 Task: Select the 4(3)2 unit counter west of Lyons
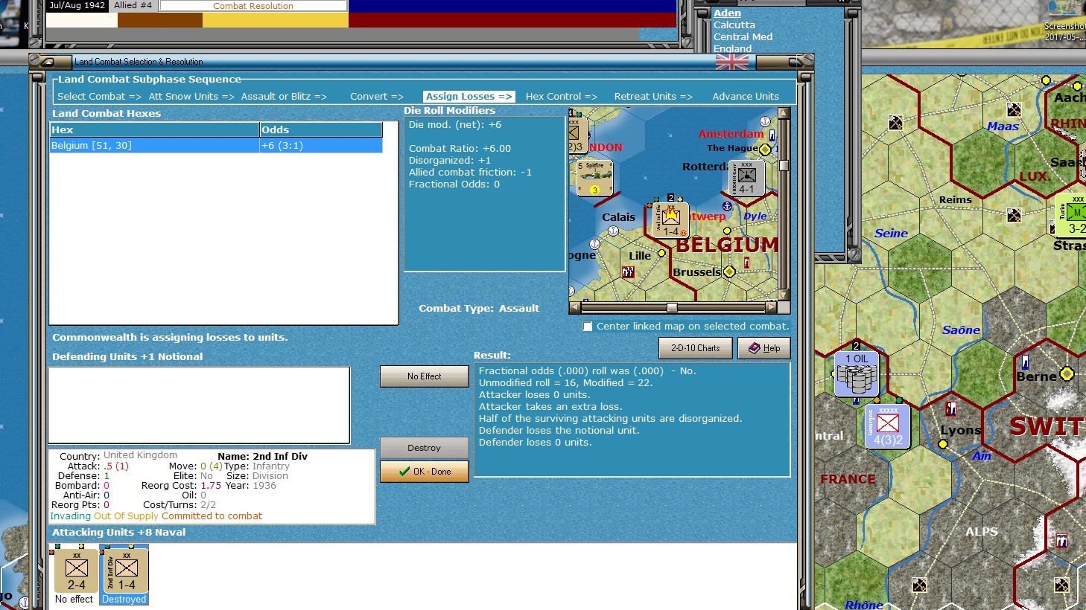pyautogui.click(x=888, y=427)
